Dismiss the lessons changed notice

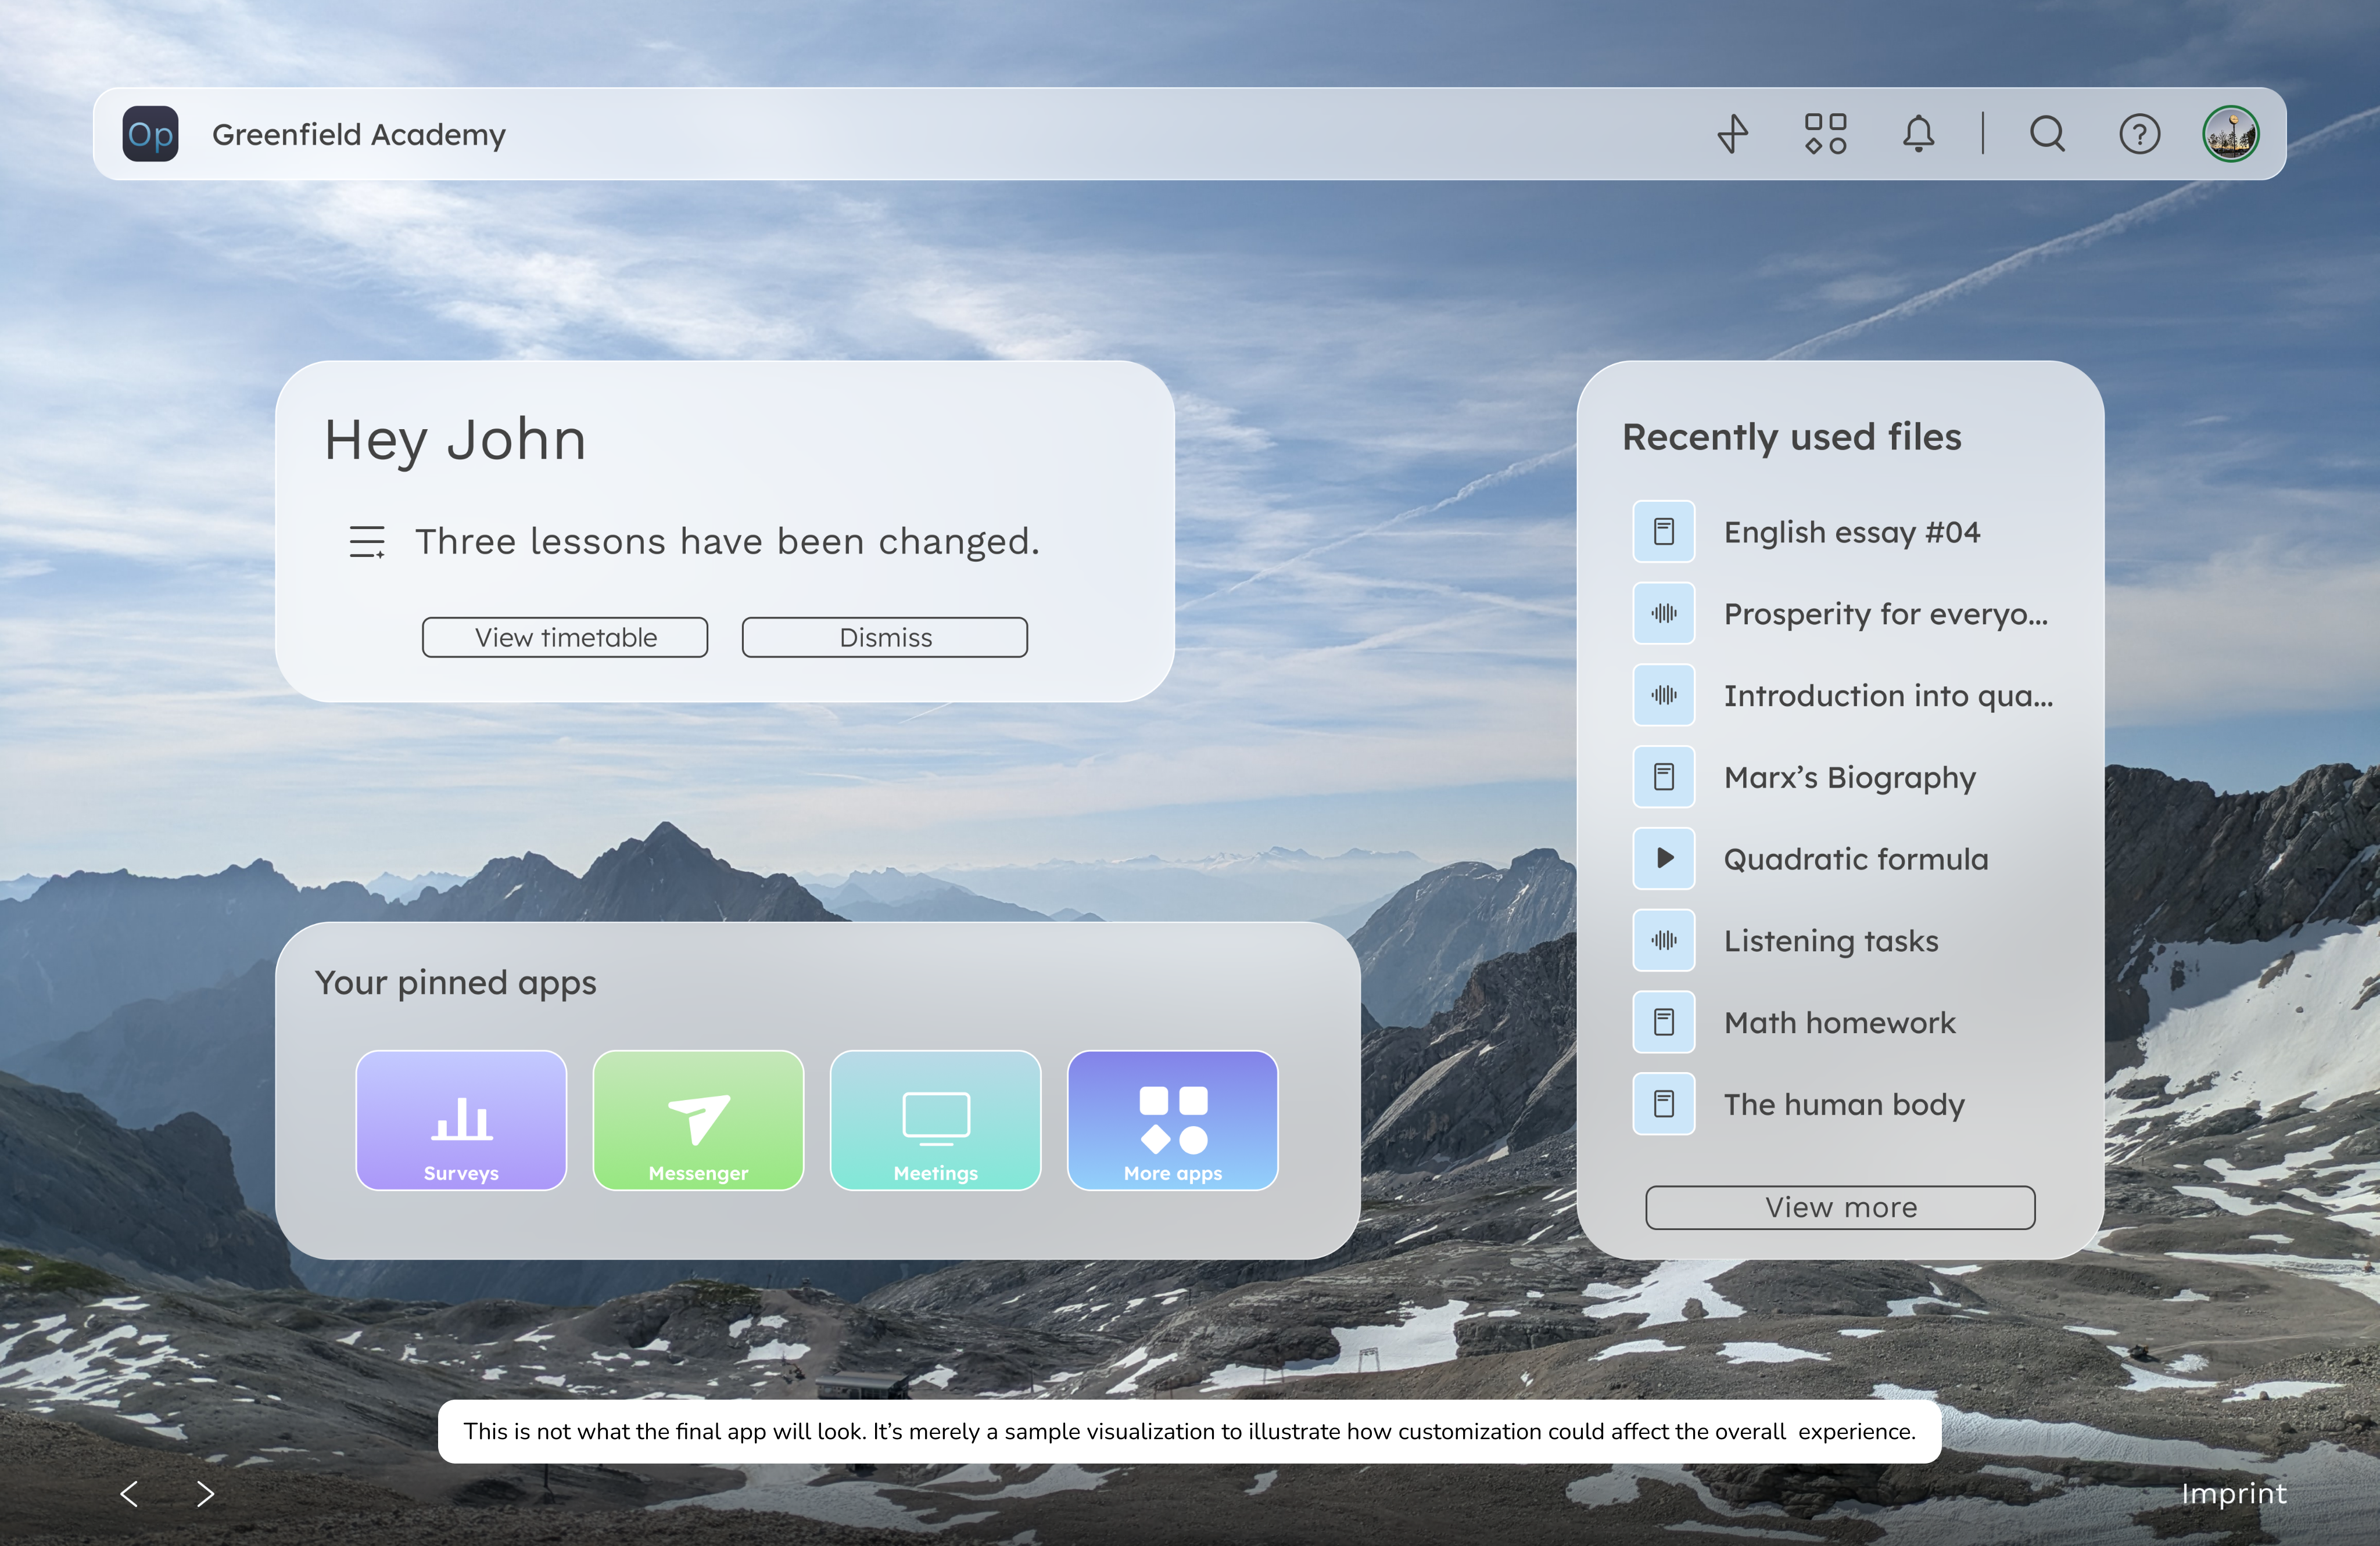tap(884, 638)
